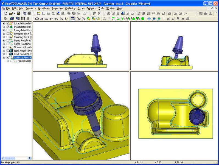
Task: Click the teal stock model cube icon
Action: [12, 19]
